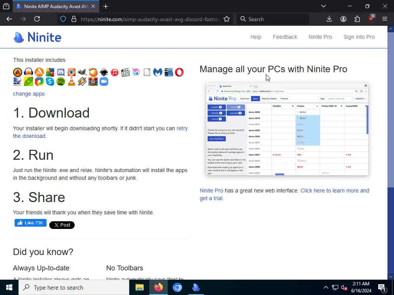This screenshot has height=295, width=394.
Task: Open Firefox View
Action: (6, 7)
